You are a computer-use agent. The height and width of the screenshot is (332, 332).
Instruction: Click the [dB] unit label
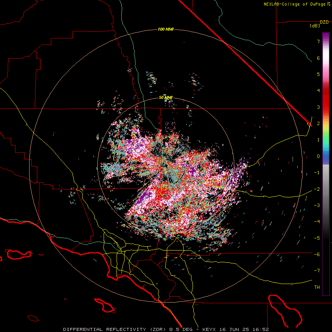pyautogui.click(x=315, y=26)
